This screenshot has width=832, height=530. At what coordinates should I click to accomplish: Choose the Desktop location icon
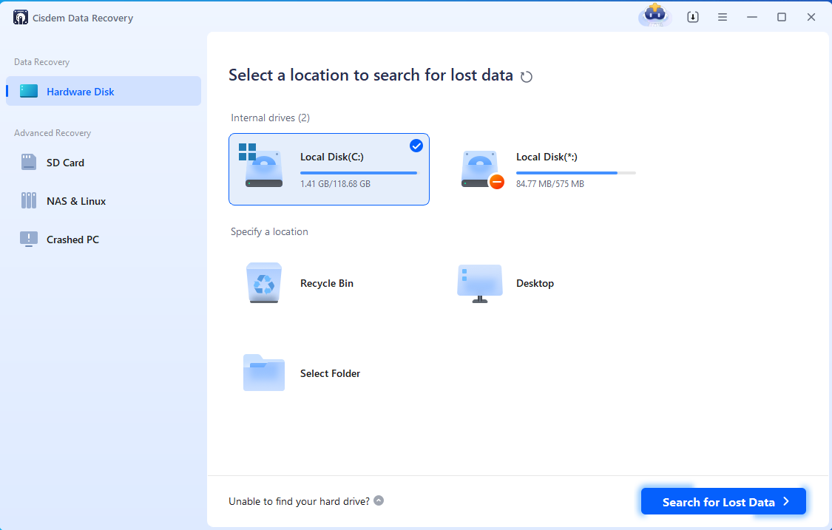pyautogui.click(x=479, y=283)
